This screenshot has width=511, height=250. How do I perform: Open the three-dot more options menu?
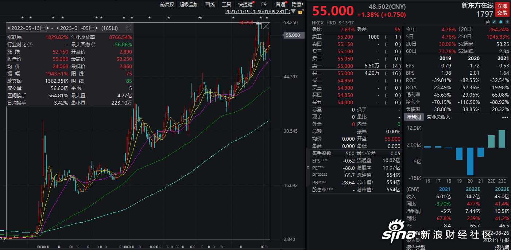point(505,117)
